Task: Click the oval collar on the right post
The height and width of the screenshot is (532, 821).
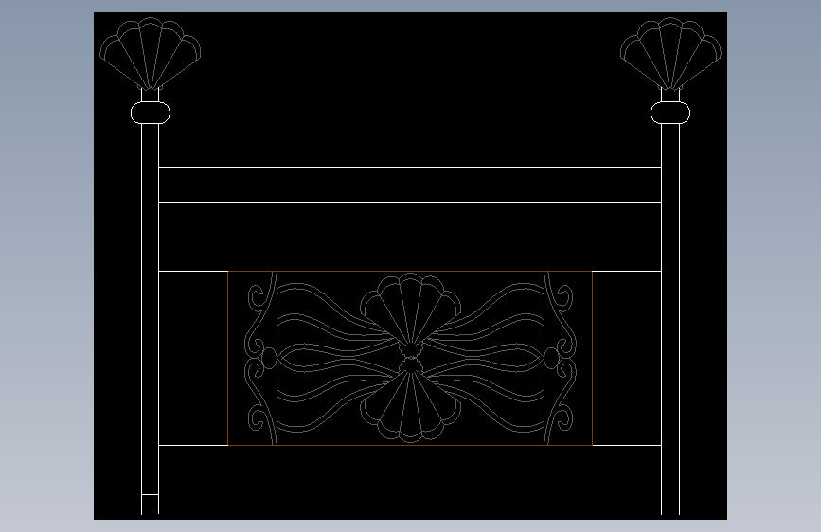Action: click(670, 113)
